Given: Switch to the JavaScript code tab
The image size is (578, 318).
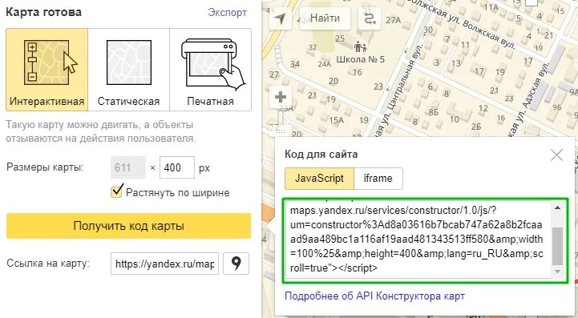Looking at the screenshot, I should coord(319,179).
